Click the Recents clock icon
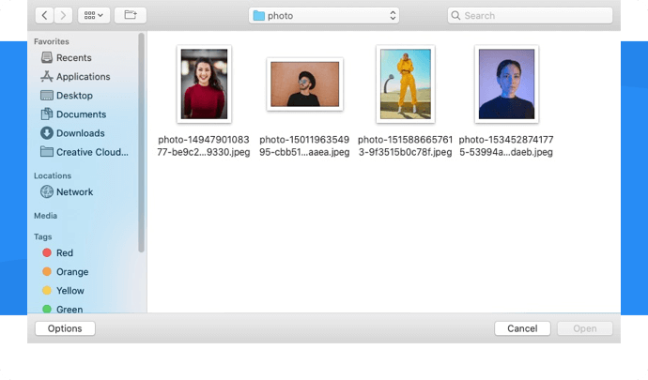The height and width of the screenshot is (380, 648). 47,57
